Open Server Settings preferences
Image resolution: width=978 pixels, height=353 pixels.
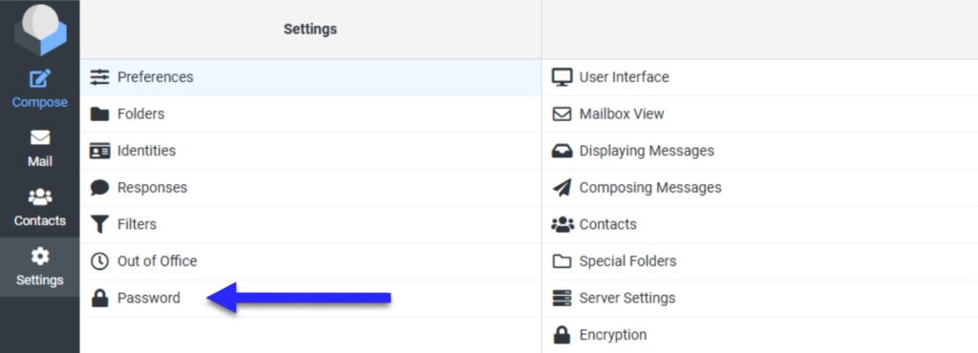[759, 298]
